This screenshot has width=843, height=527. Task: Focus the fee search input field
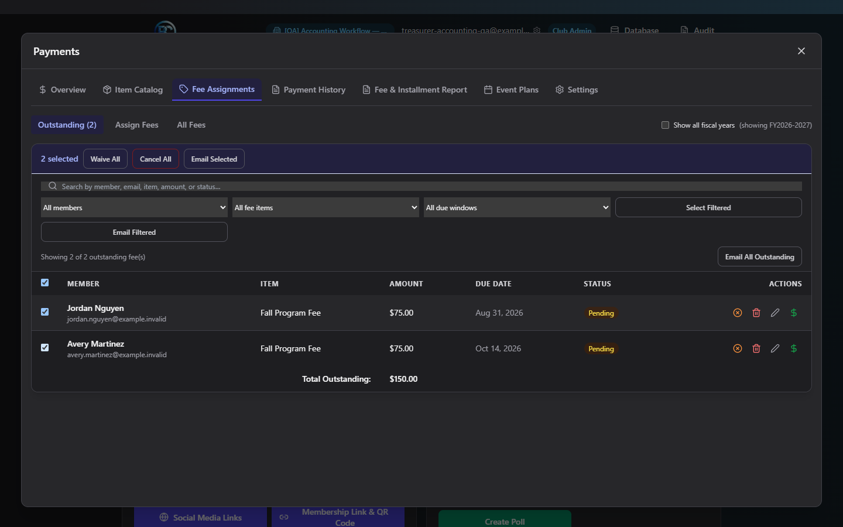[x=421, y=186]
